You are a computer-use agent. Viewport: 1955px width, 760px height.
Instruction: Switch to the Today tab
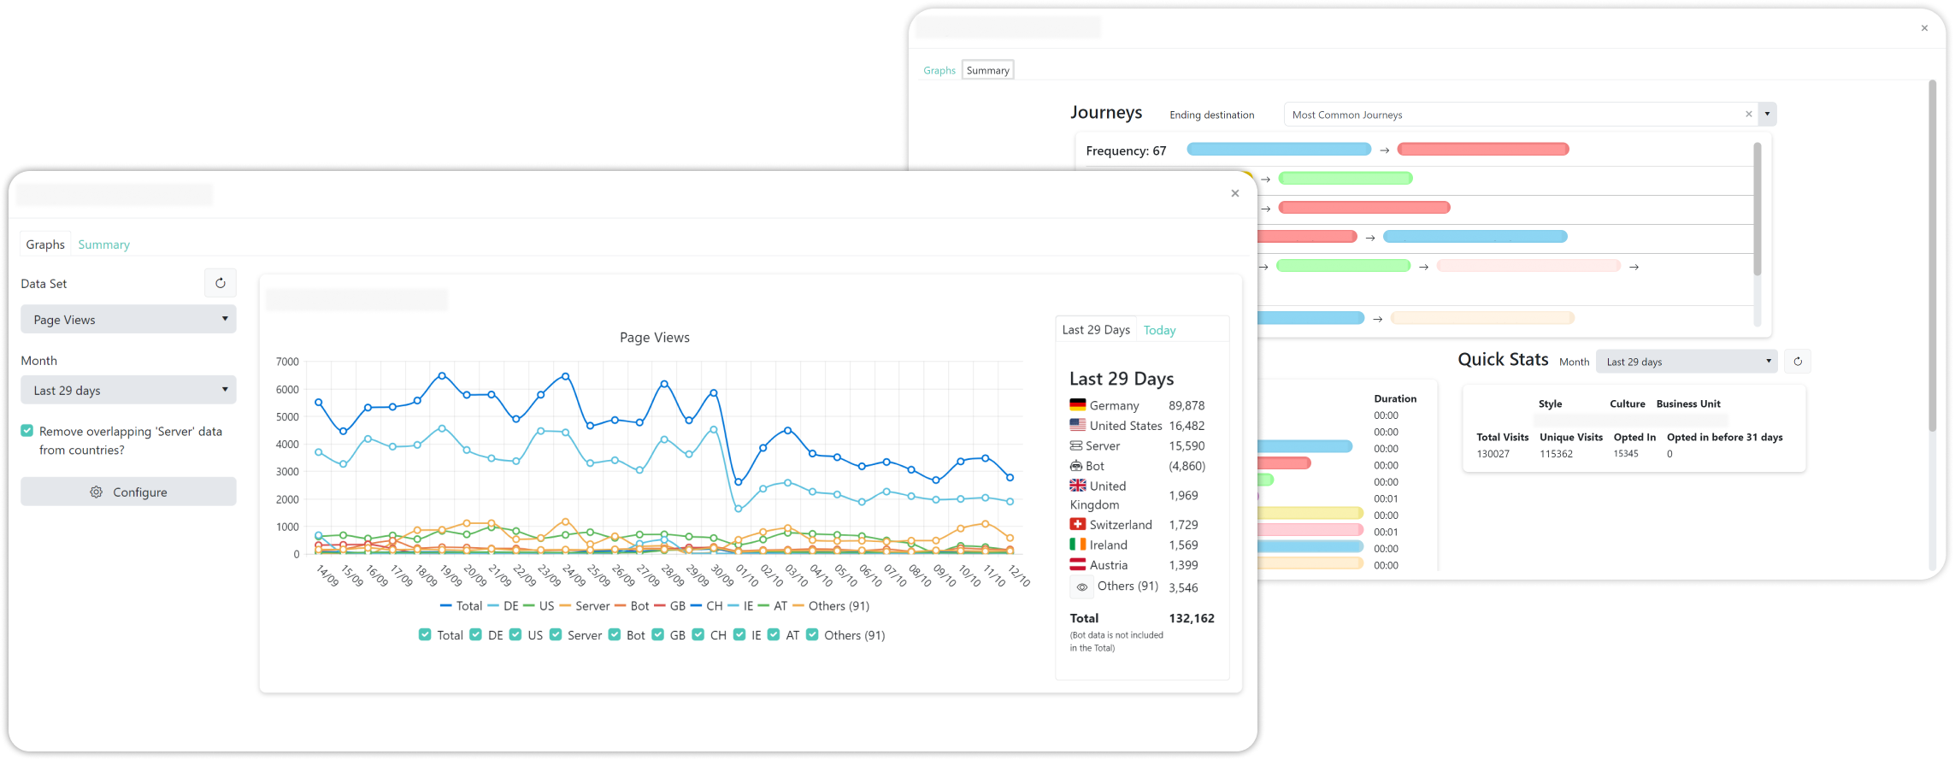[x=1159, y=330]
